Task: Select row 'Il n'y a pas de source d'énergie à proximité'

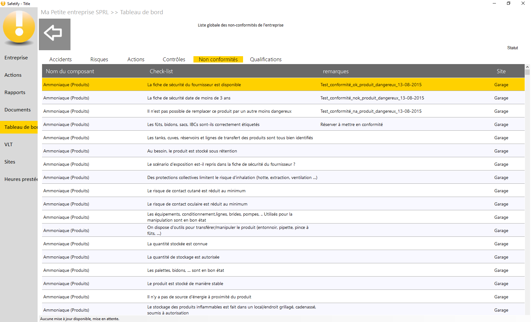Action: tap(283, 297)
